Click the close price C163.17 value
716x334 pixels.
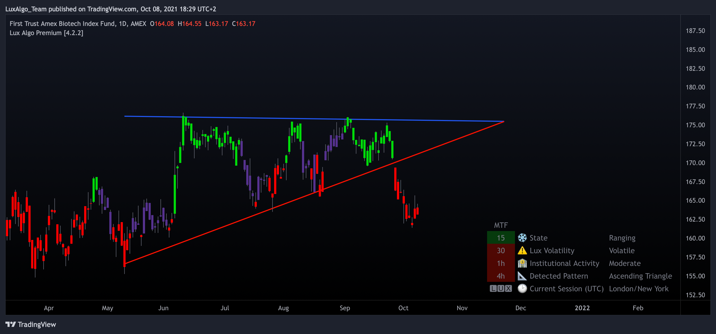[x=244, y=24]
